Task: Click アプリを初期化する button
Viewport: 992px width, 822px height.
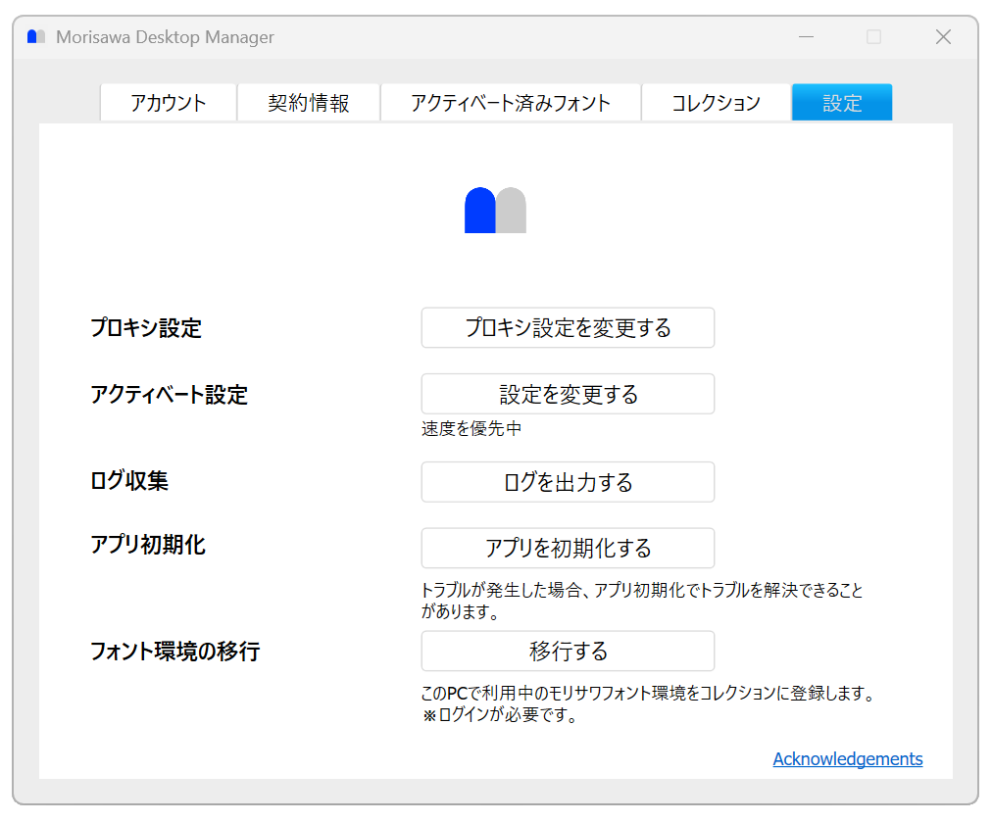Action: click(568, 548)
